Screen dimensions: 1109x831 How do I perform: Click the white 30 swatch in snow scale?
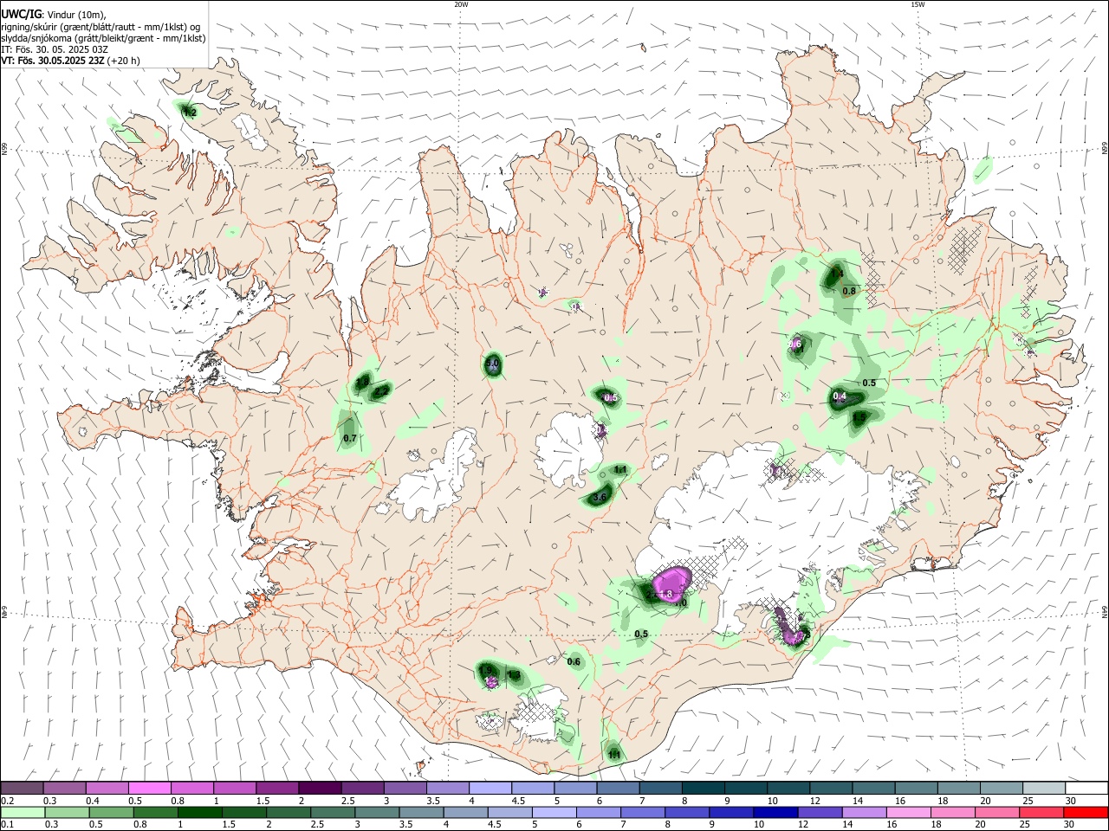(1087, 788)
